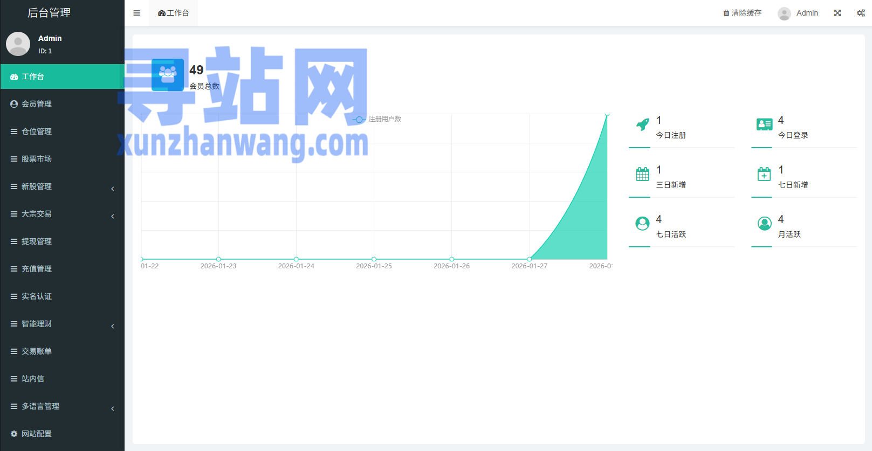Screen dimensions: 872x451
Task: Go to 网站配置 settings page
Action: [x=37, y=434]
